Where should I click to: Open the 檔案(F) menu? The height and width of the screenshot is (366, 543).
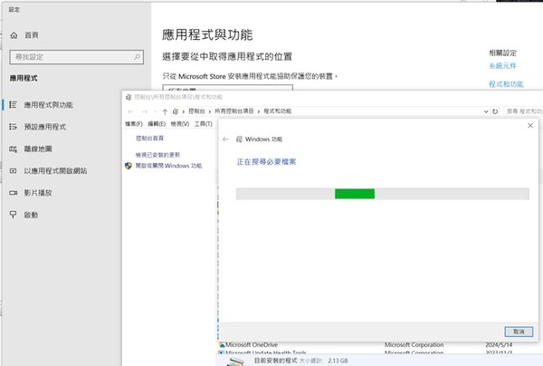[x=135, y=122]
